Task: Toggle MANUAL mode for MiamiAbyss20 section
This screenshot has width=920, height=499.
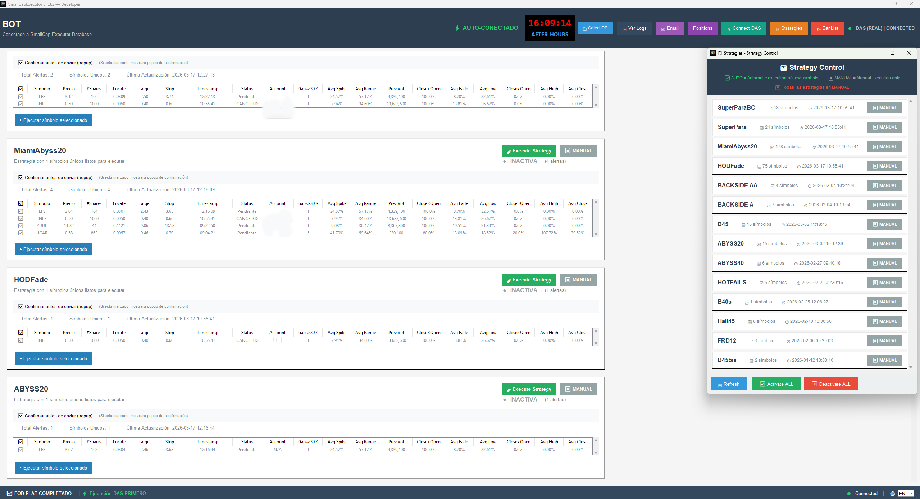Action: tap(578, 151)
